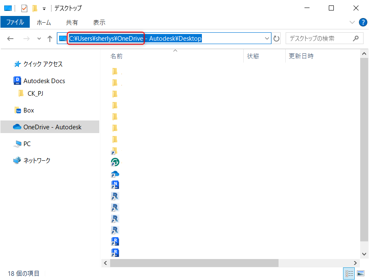Click the search magnifier in the search box
This screenshot has height=280, width=369.
[x=356, y=38]
